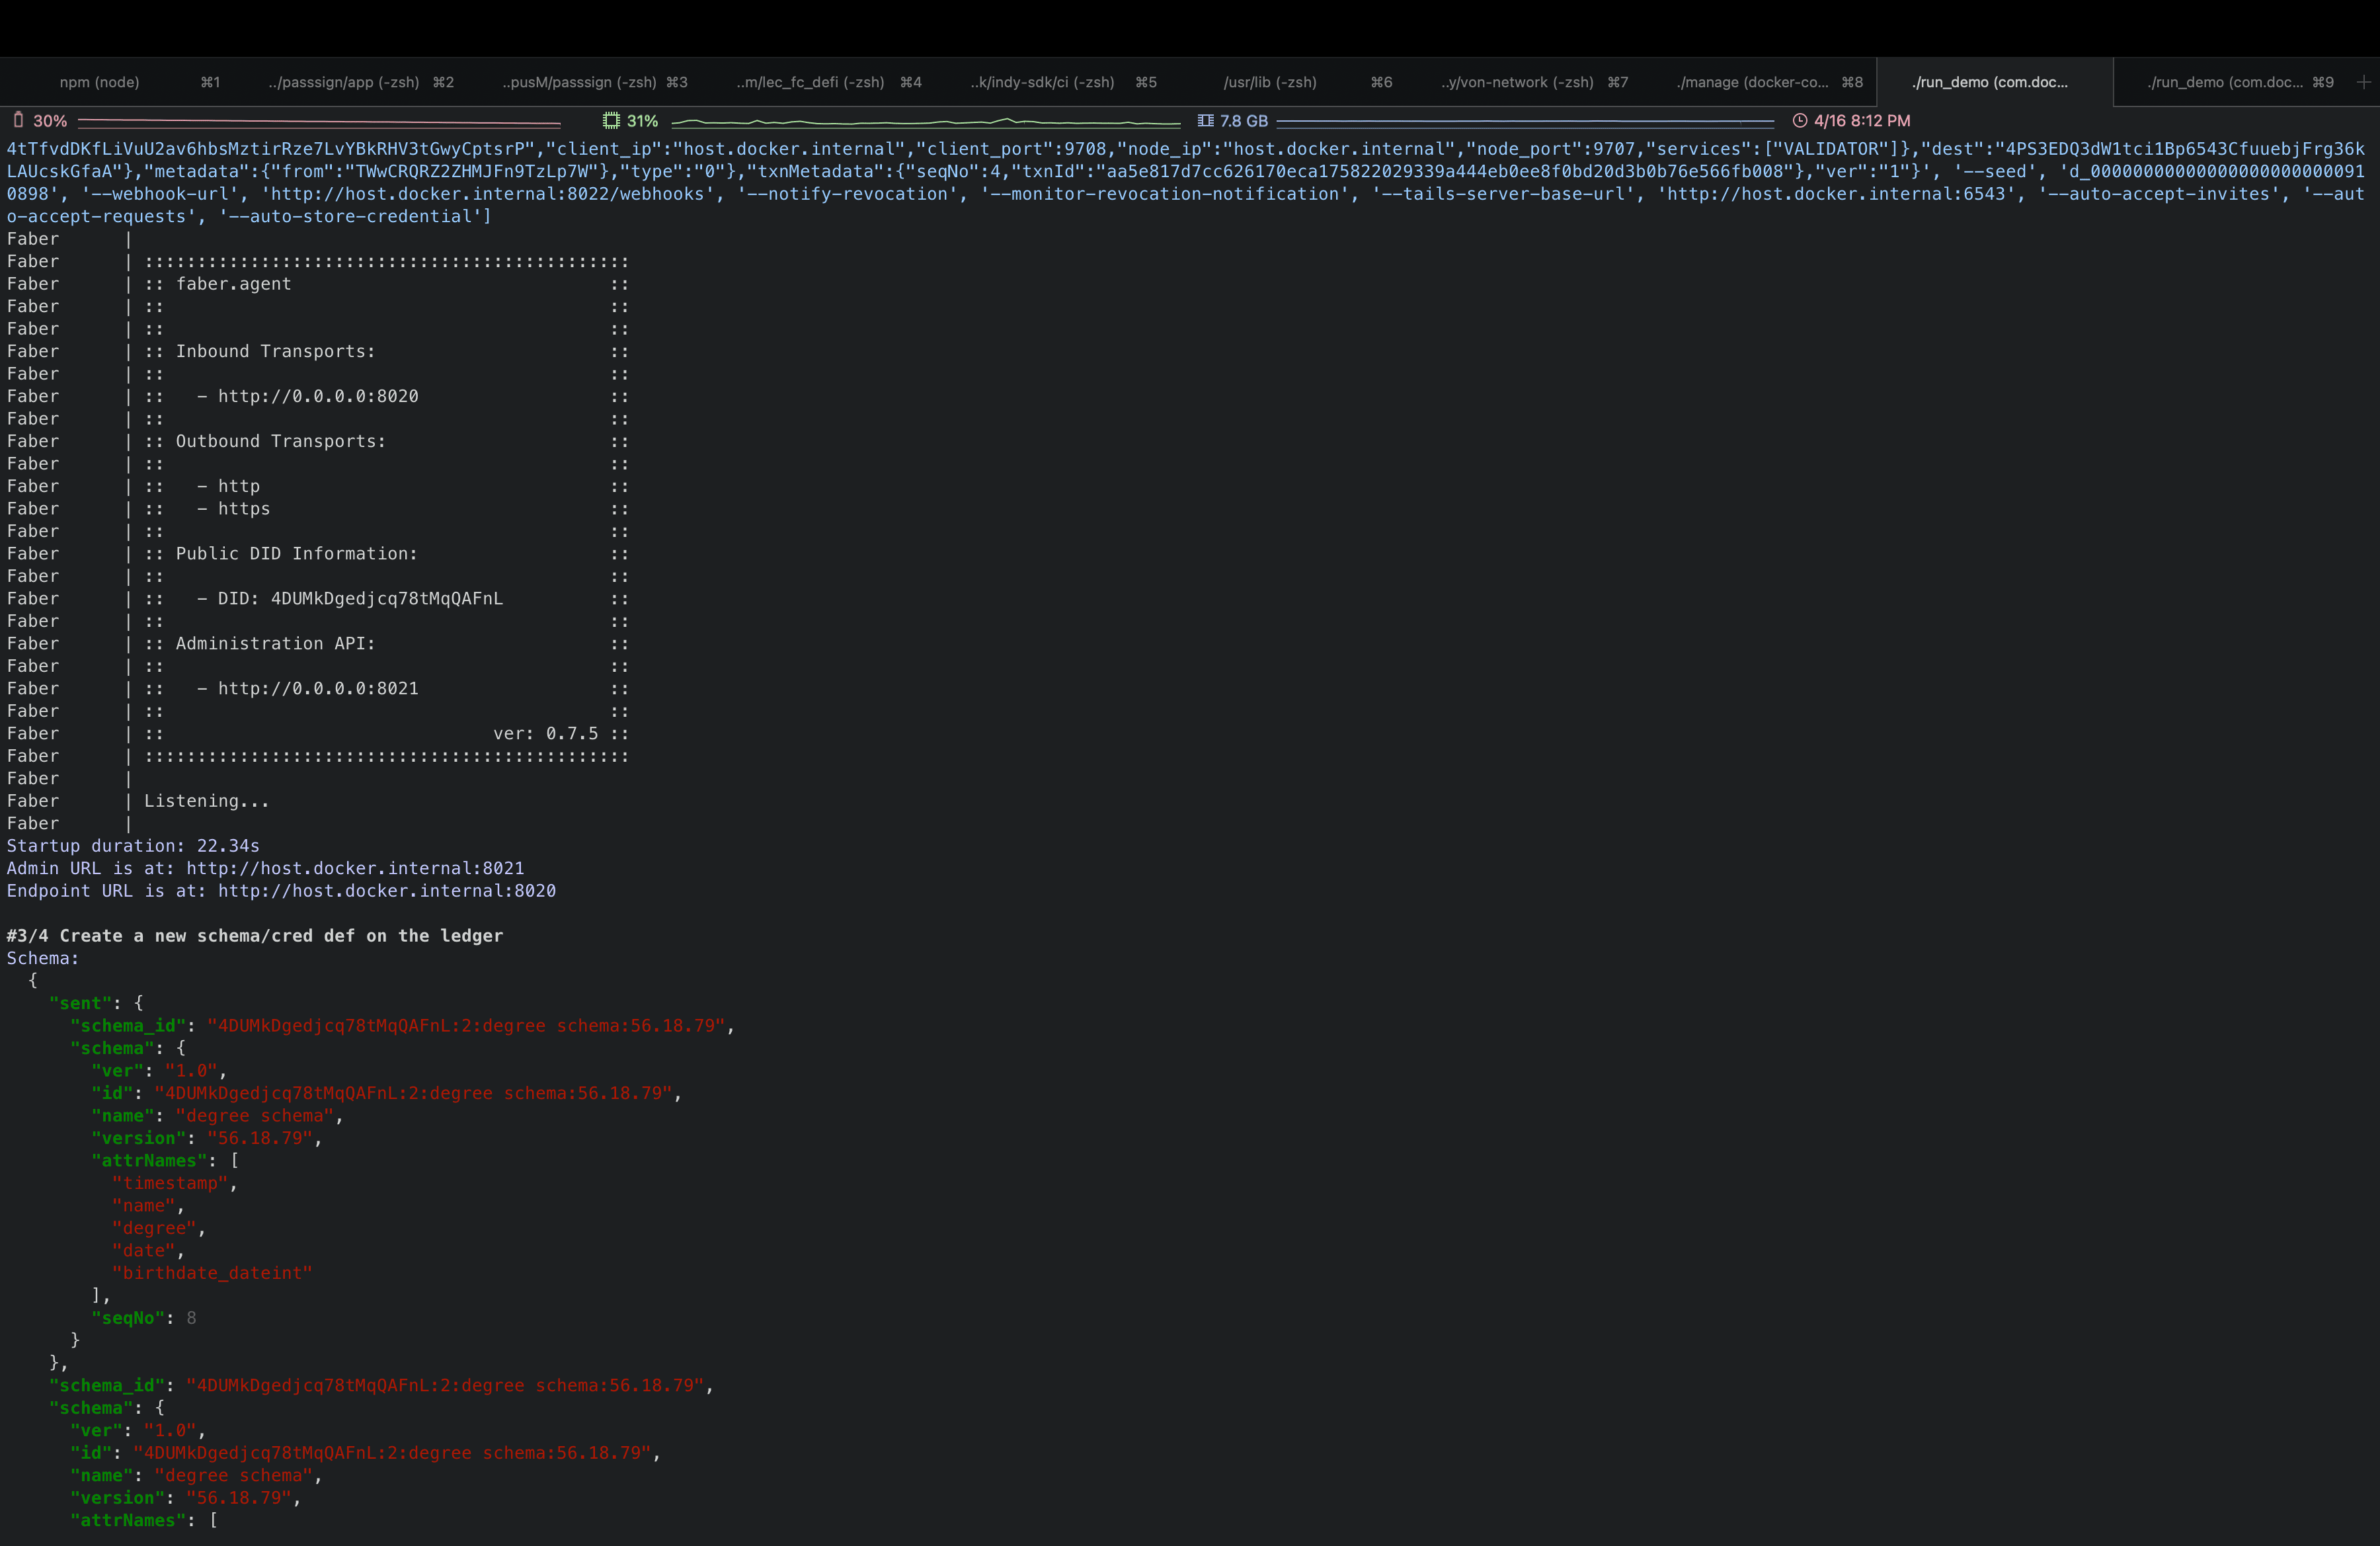
Task: Click the '30%' battery percentage text
Action: pos(50,121)
